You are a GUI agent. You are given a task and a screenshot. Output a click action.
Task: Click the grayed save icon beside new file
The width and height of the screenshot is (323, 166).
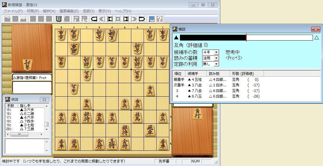click(15, 19)
